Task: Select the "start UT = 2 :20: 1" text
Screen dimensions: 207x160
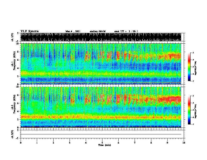Action: pyautogui.click(x=126, y=31)
